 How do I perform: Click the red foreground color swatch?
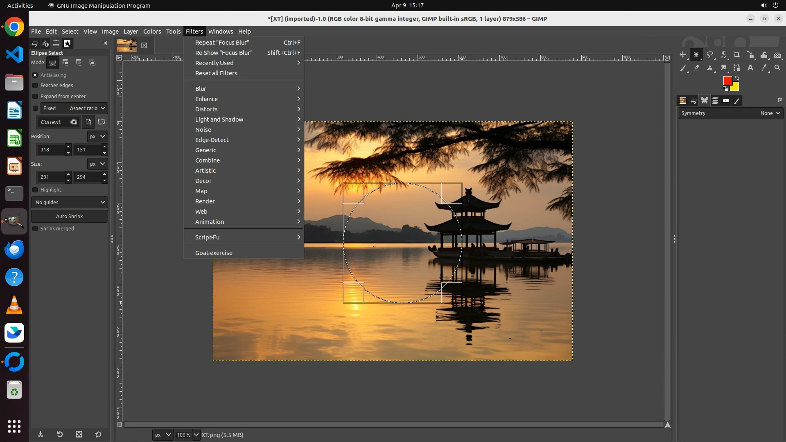click(x=727, y=81)
